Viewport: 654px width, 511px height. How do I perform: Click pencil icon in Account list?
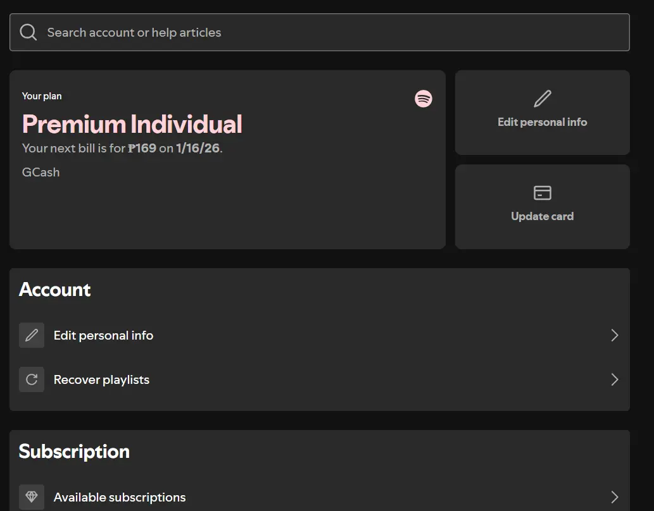click(32, 335)
